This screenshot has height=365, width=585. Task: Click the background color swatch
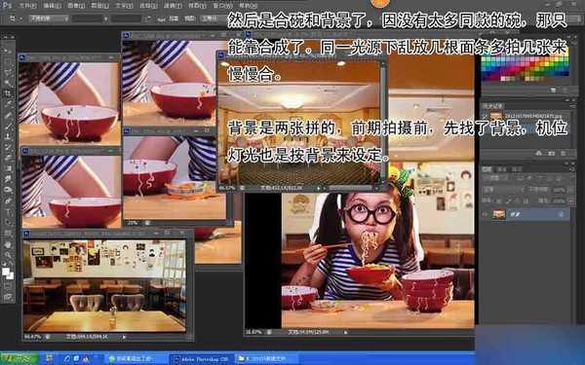click(x=11, y=275)
